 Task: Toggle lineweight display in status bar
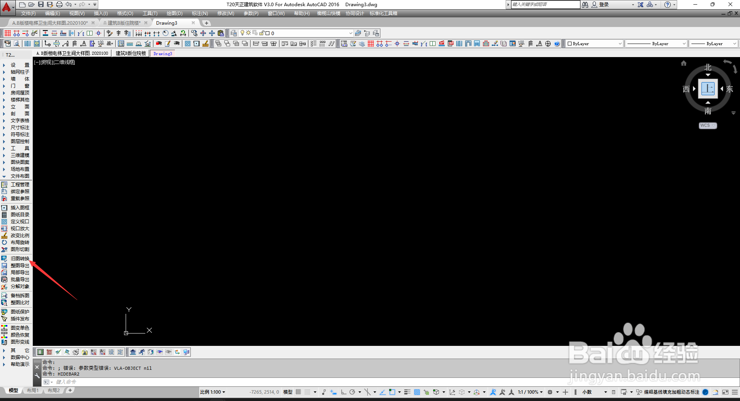point(407,392)
